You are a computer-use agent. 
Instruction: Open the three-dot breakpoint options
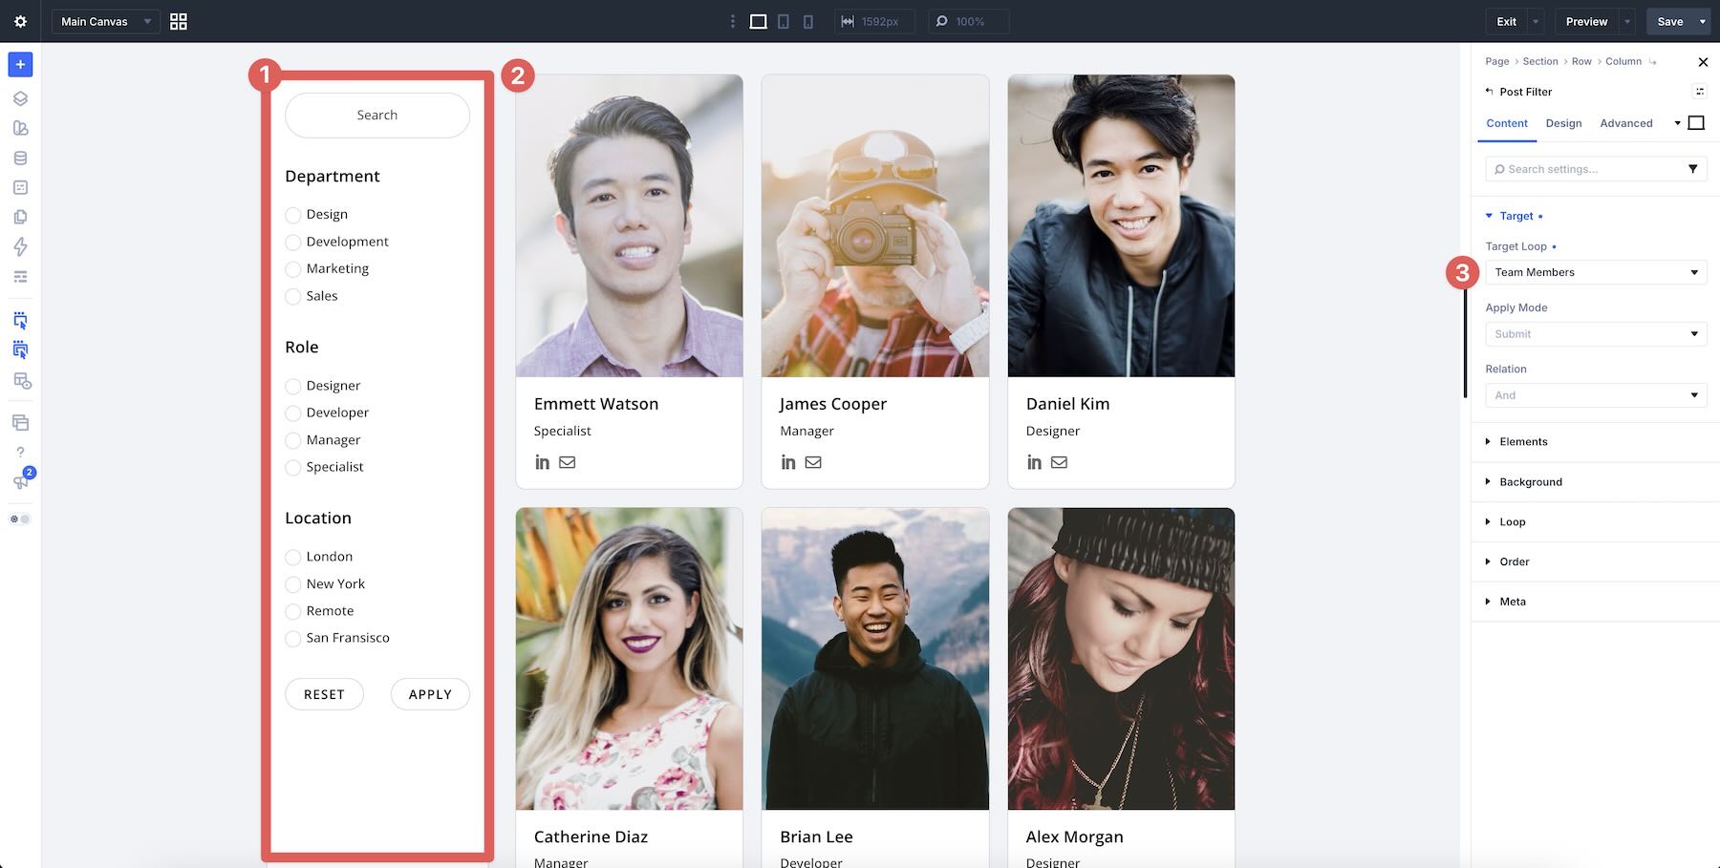tap(733, 21)
